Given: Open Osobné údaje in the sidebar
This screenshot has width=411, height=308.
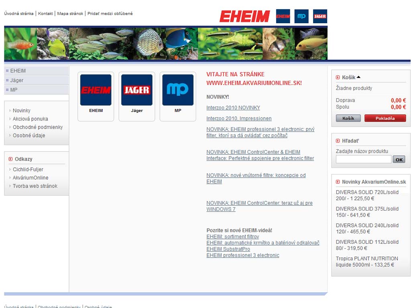Looking at the screenshot, I should coord(29,136).
